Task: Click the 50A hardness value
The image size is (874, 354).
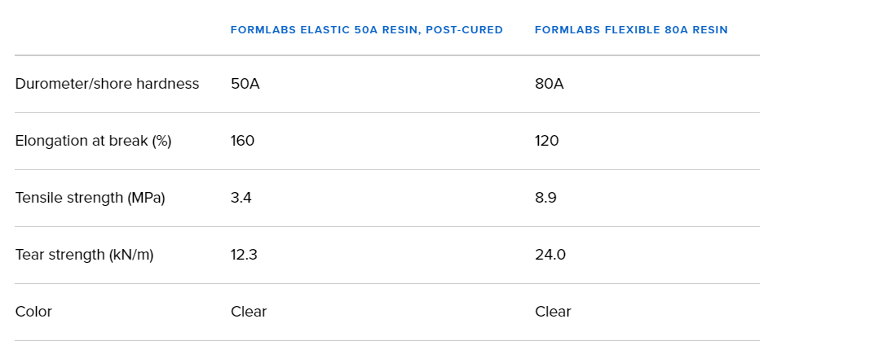Action: point(245,84)
